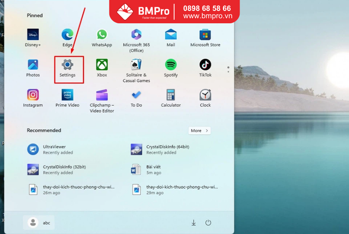This screenshot has height=234, width=349.
Task: Go to next pinned apps page dots
Action: 228,69
